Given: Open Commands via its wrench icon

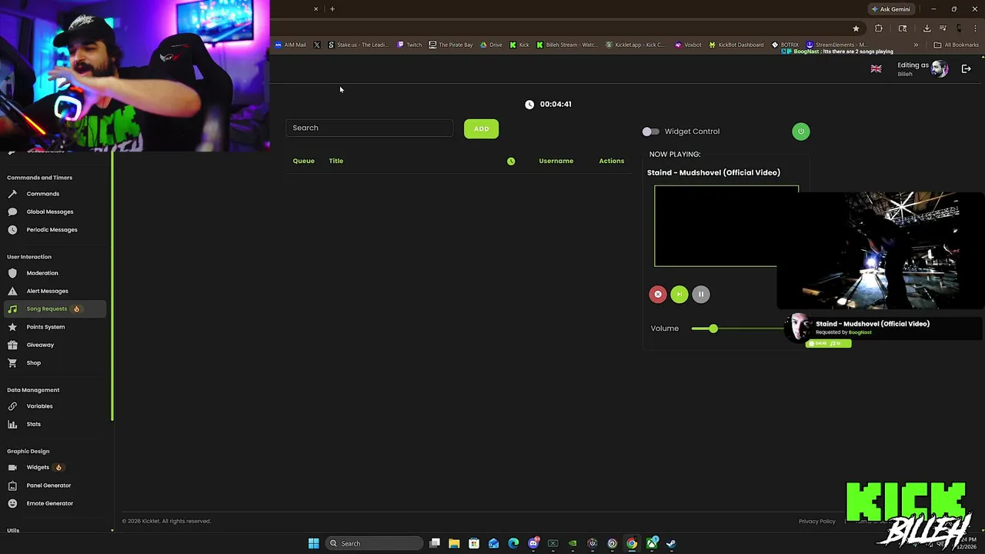Looking at the screenshot, I should click(x=12, y=194).
